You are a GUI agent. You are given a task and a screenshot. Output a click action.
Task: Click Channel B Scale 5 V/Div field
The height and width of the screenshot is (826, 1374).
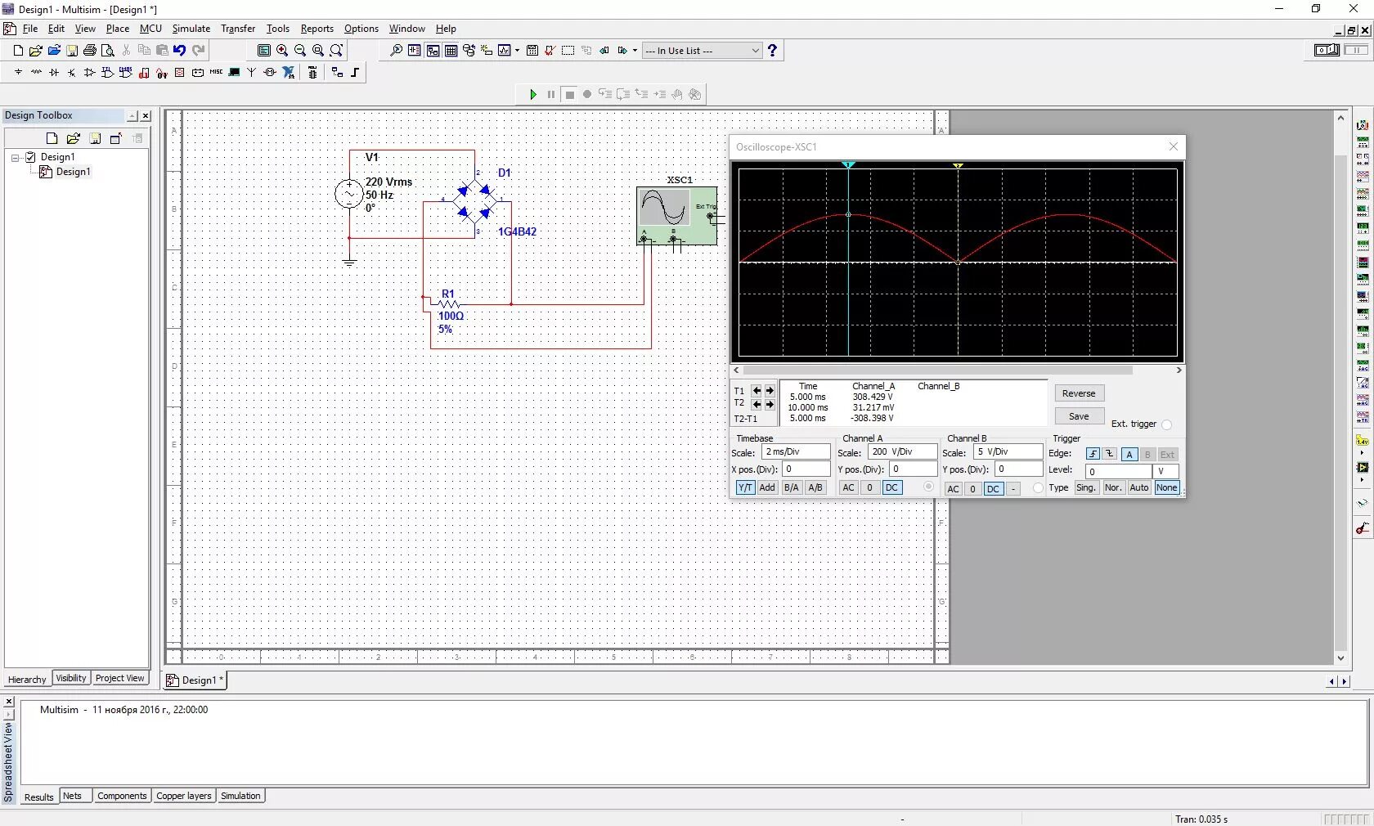point(1008,452)
